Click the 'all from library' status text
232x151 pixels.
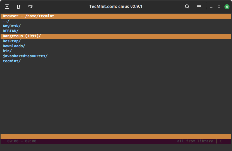pyautogui.click(x=195, y=141)
